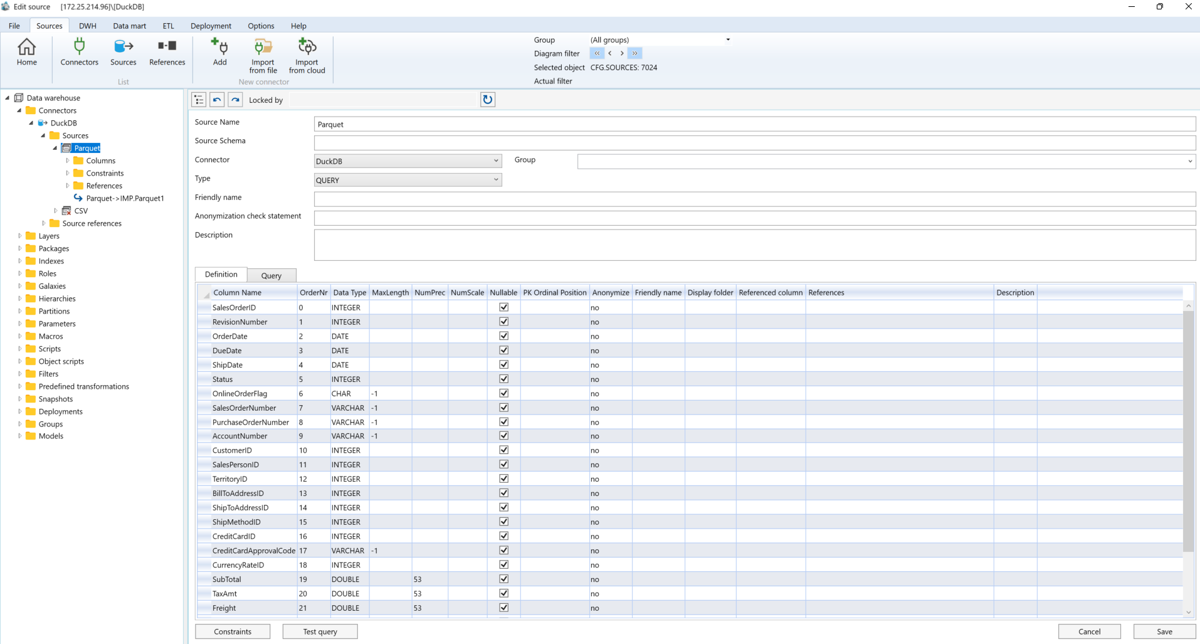Select the CSV source in tree

(x=81, y=211)
